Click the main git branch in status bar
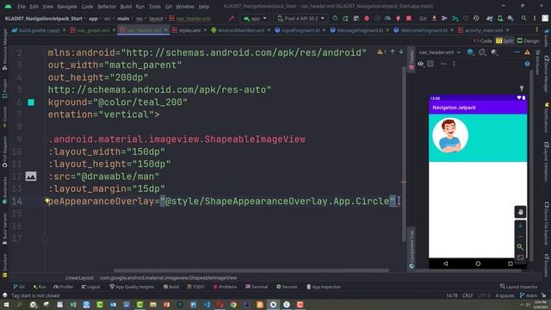This screenshot has width=551, height=310. pyautogui.click(x=528, y=295)
